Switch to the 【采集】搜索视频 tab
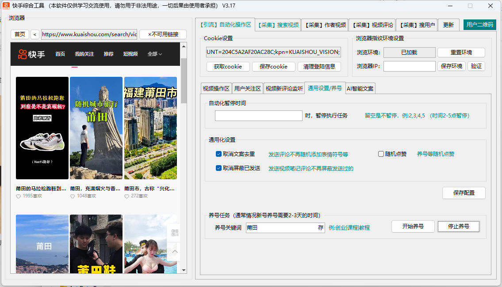 point(278,25)
